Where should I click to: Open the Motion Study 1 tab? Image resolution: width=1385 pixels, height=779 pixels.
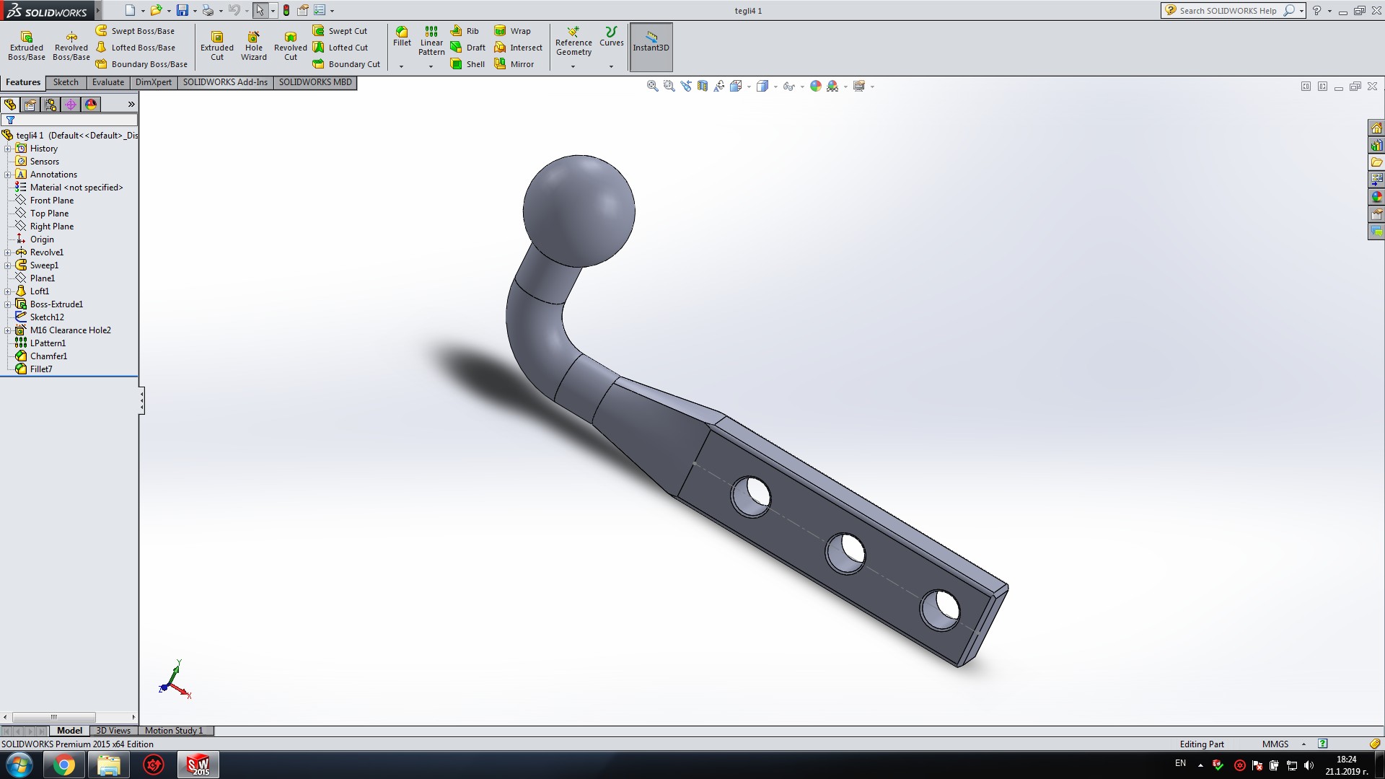(x=174, y=731)
